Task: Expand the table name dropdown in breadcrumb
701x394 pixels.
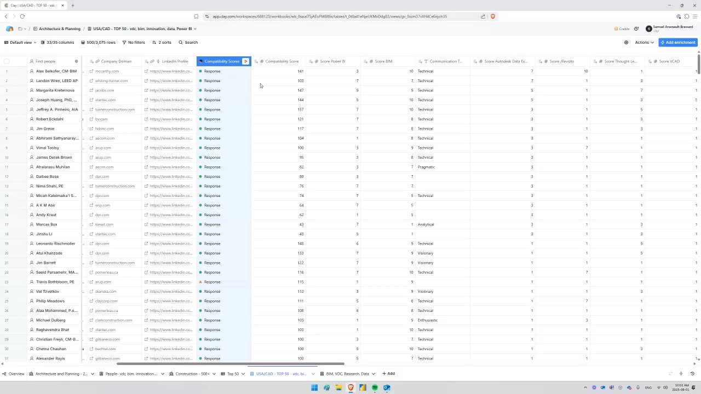Action: point(196,29)
